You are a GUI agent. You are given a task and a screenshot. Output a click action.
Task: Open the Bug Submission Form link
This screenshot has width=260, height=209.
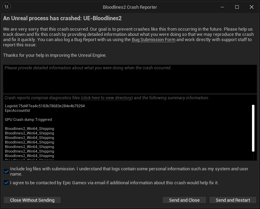pyautogui.click(x=153, y=40)
